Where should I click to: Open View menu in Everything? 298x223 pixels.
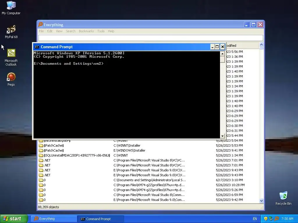(59, 31)
